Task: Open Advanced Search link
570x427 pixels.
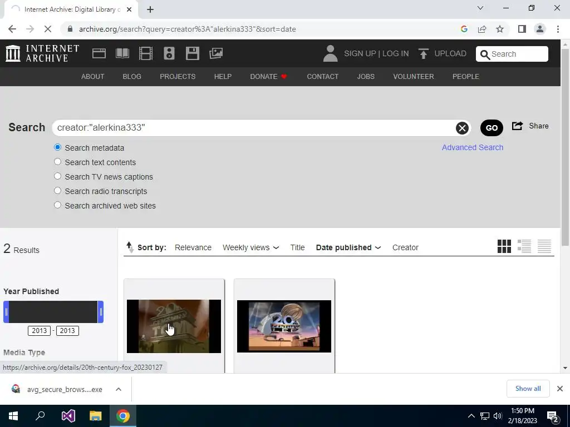Action: click(473, 147)
